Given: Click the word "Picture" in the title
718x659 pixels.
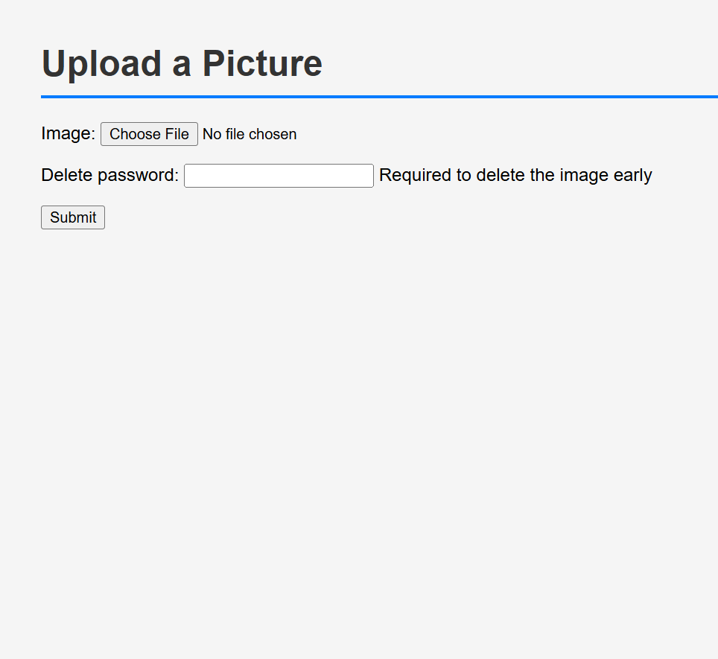Looking at the screenshot, I should [262, 63].
